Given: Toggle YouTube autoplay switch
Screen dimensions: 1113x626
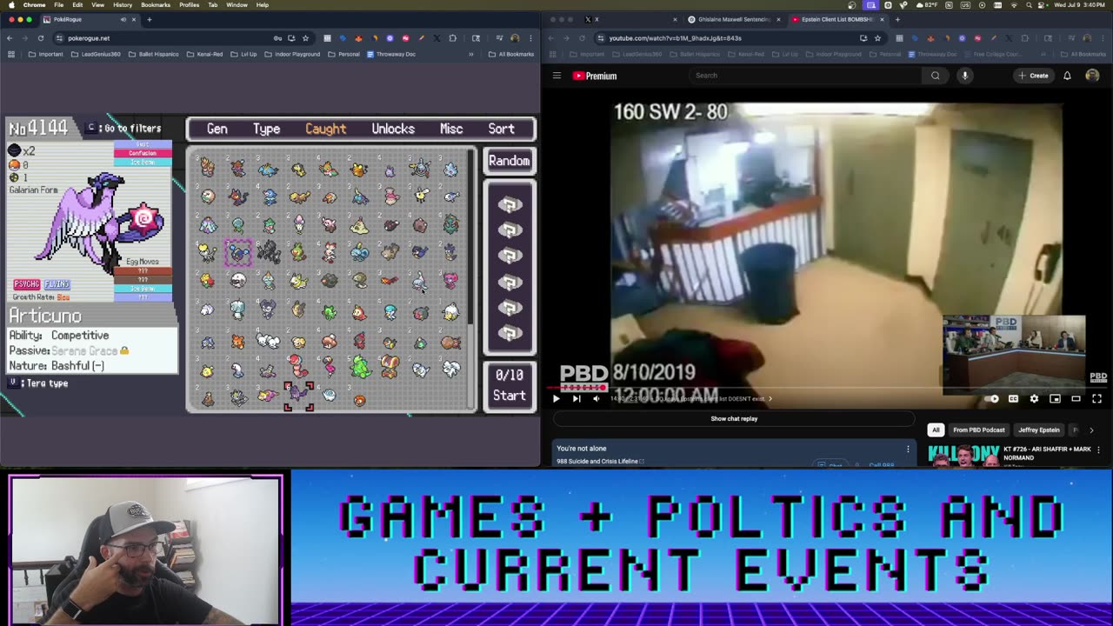Looking at the screenshot, I should 992,399.
